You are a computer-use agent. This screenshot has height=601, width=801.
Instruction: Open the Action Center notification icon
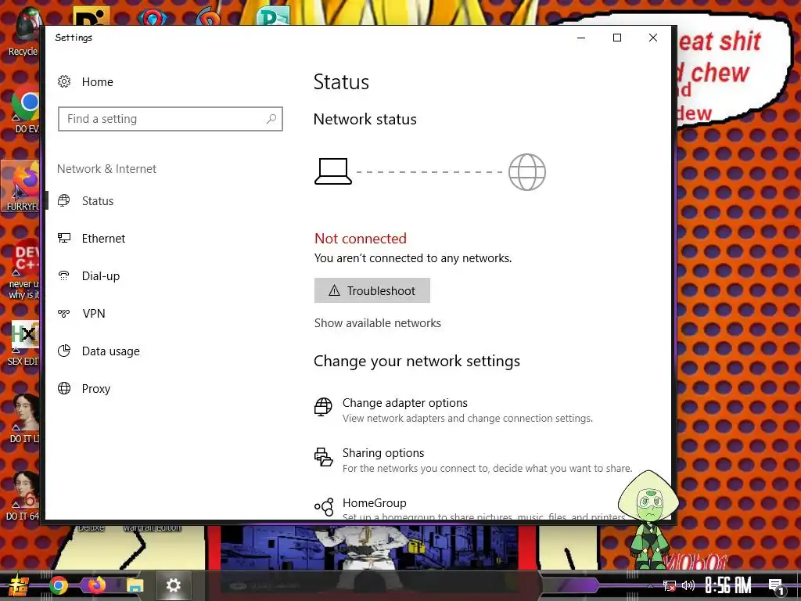tap(776, 587)
